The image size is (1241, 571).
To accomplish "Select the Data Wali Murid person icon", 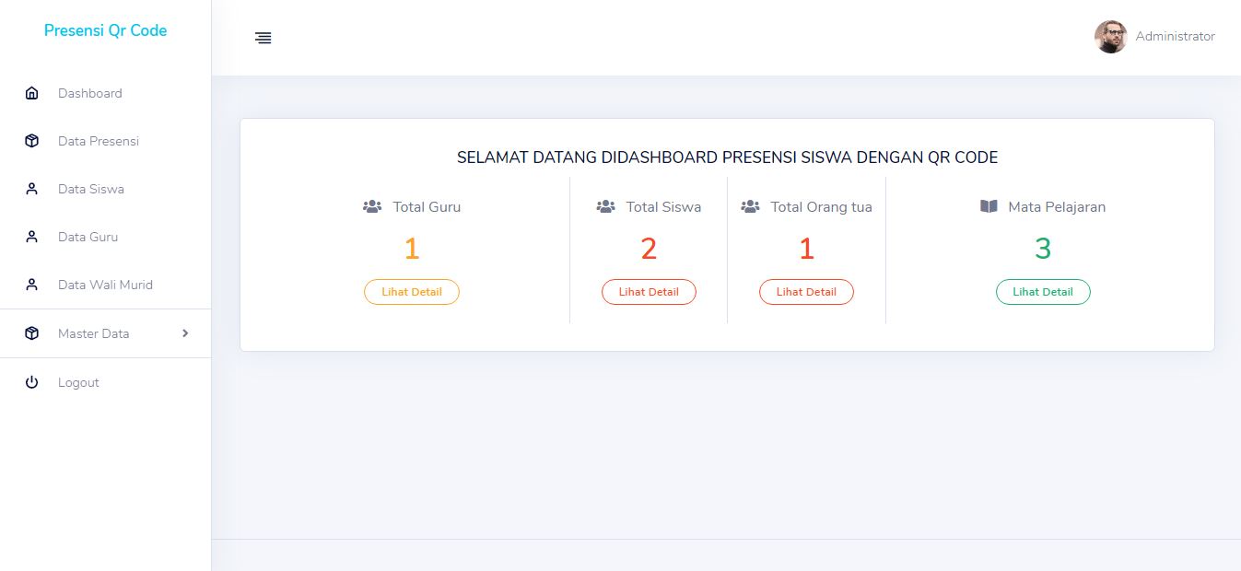I will tap(32, 285).
